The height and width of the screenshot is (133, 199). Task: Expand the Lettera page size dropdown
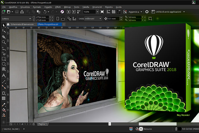pyautogui.click(x=30, y=19)
